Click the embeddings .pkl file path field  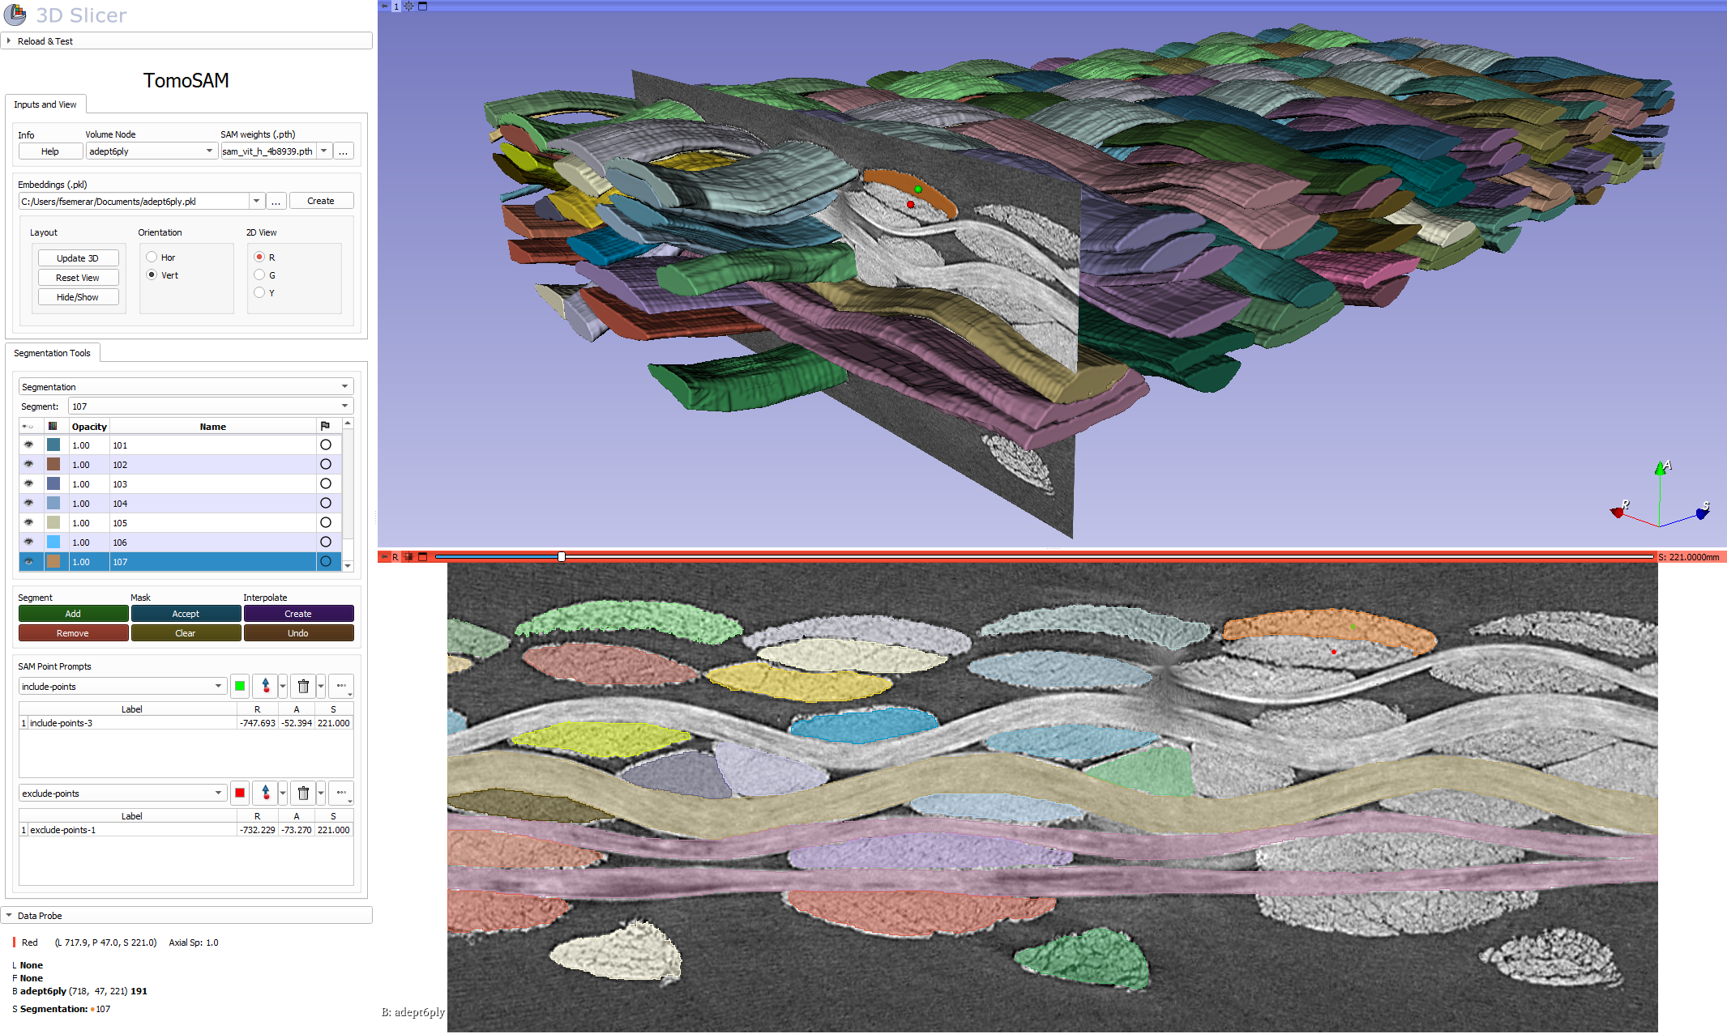134,201
